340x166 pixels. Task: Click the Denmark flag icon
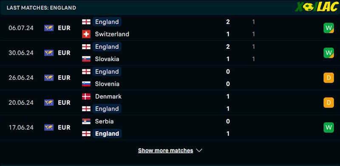pyautogui.click(x=86, y=96)
